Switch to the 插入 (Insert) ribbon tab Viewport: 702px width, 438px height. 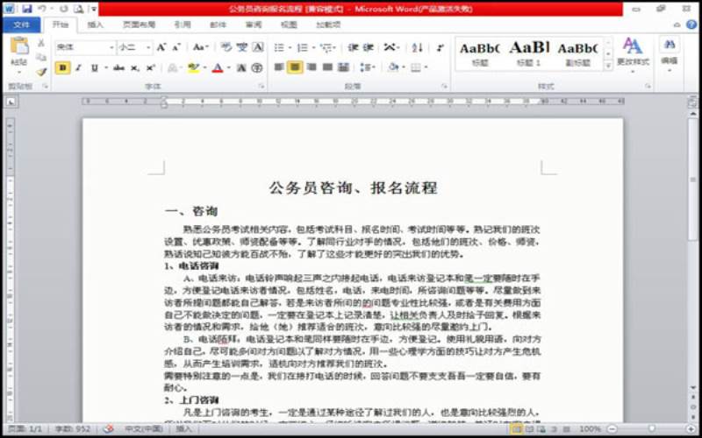point(95,25)
